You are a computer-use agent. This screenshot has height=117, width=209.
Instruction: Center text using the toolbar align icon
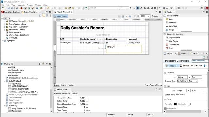(x=148, y=8)
